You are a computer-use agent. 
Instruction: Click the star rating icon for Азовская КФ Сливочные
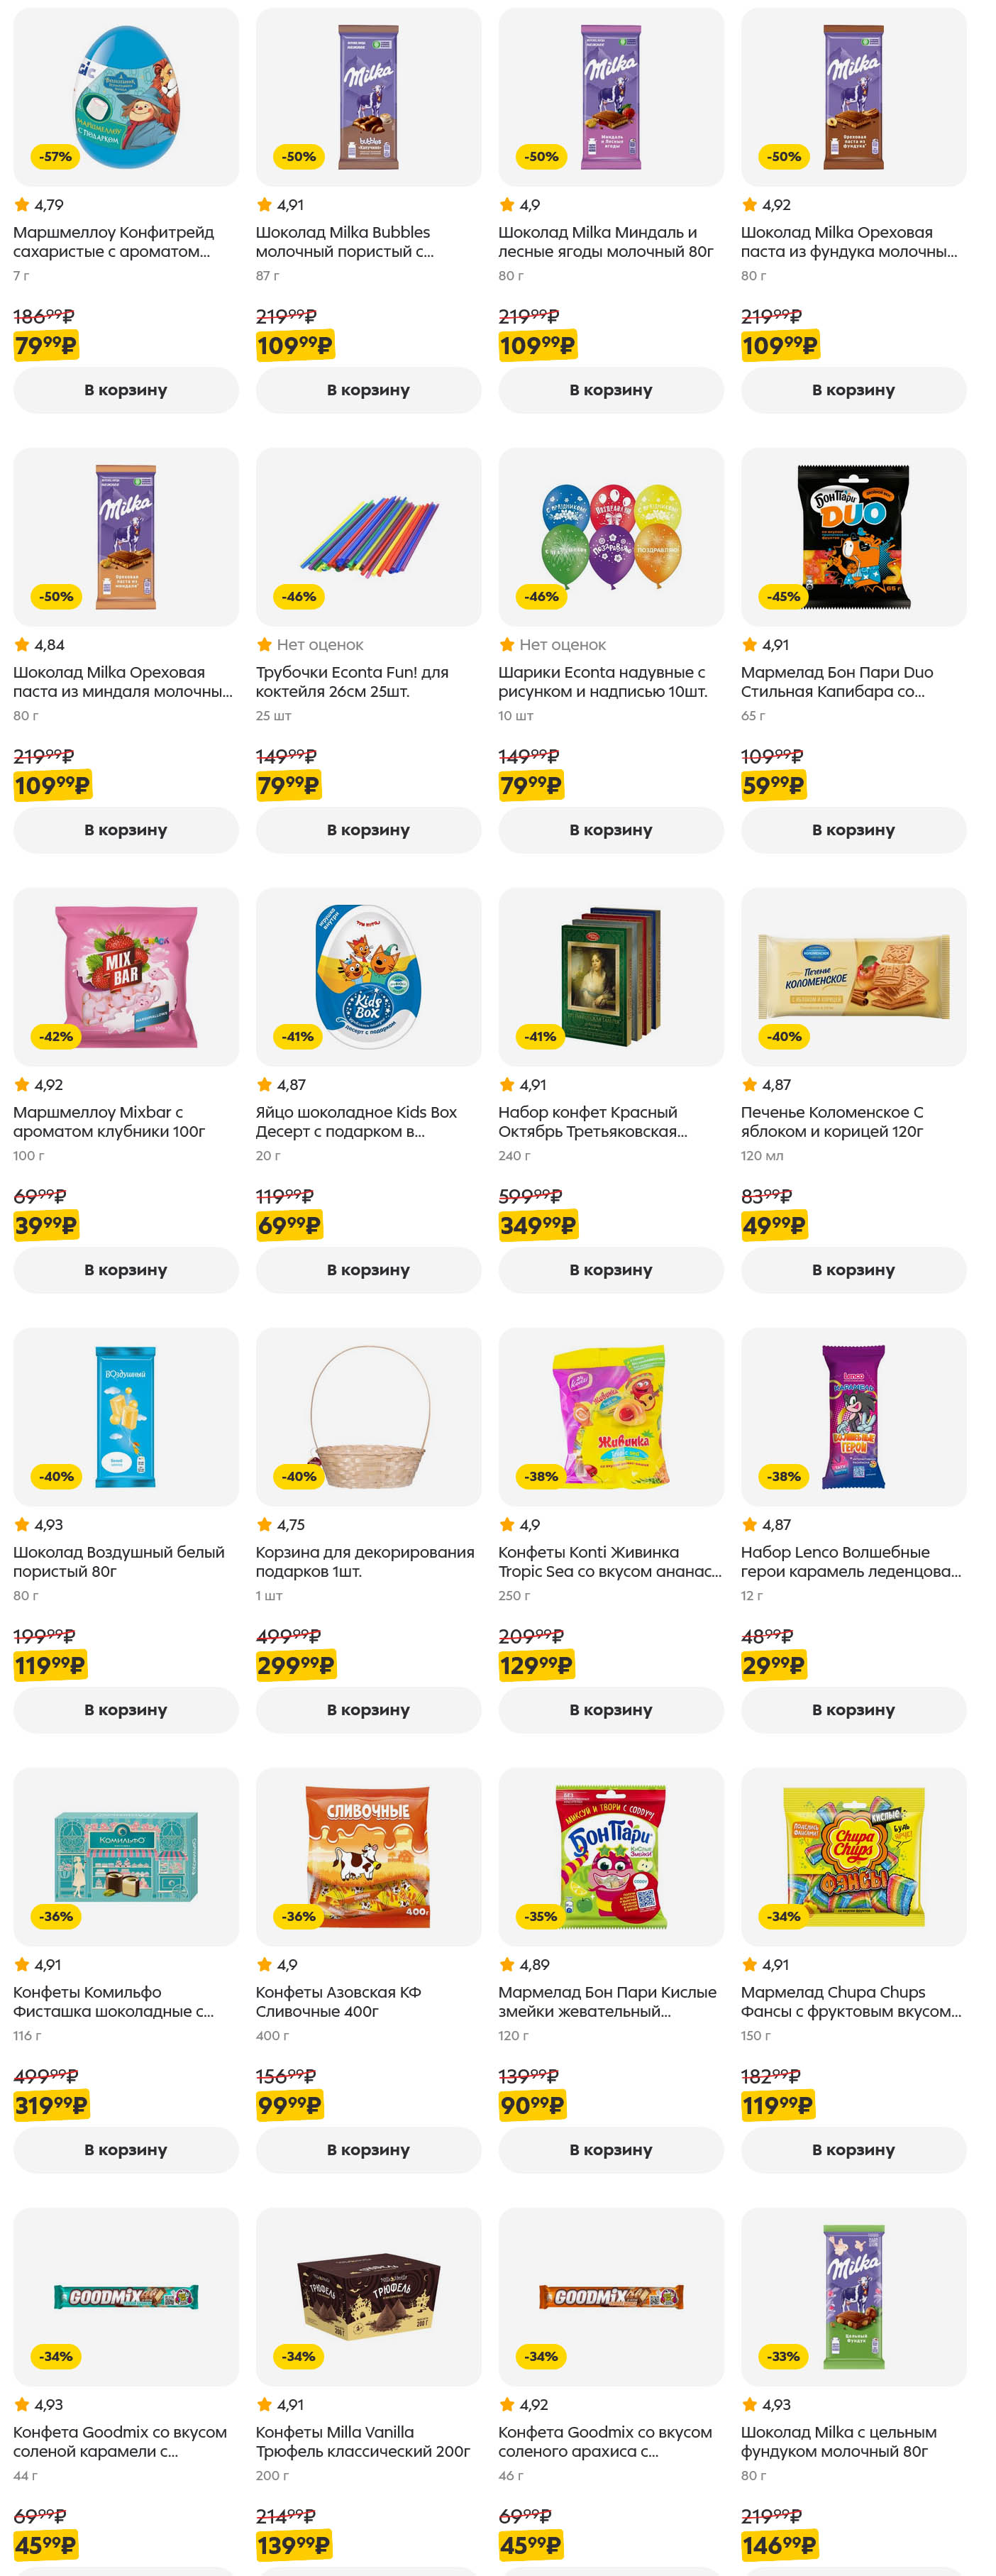pos(264,1964)
